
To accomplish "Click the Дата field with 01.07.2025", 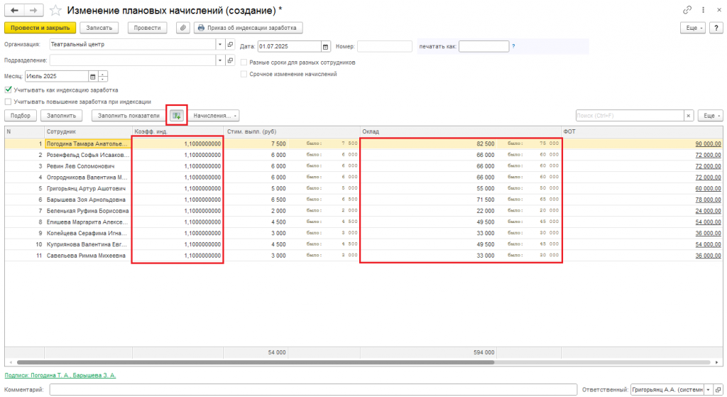I will pos(290,46).
